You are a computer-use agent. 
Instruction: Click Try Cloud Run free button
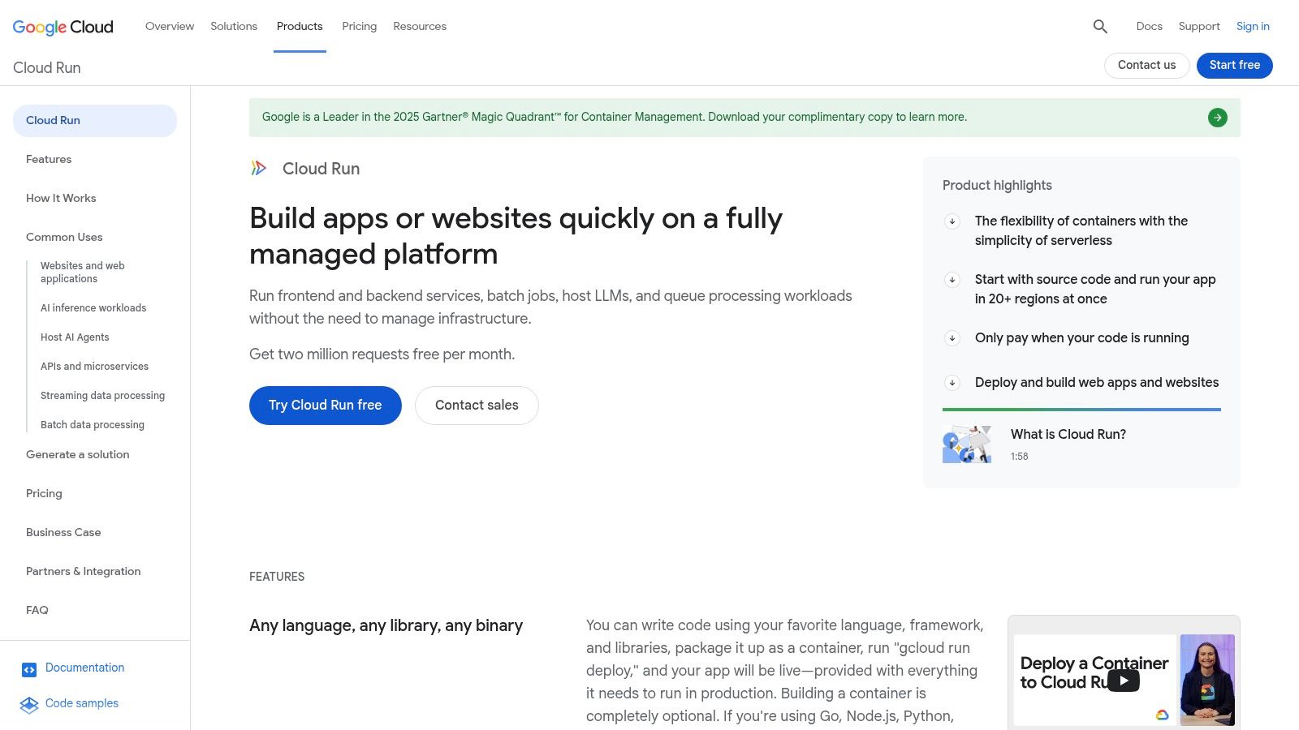pyautogui.click(x=326, y=405)
